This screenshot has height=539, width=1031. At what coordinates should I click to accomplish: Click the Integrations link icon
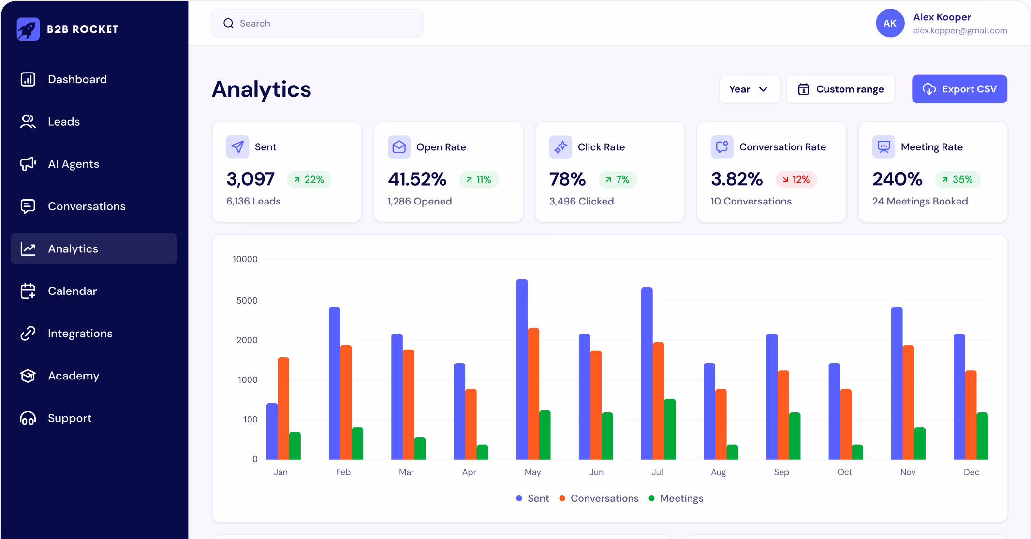(x=28, y=334)
